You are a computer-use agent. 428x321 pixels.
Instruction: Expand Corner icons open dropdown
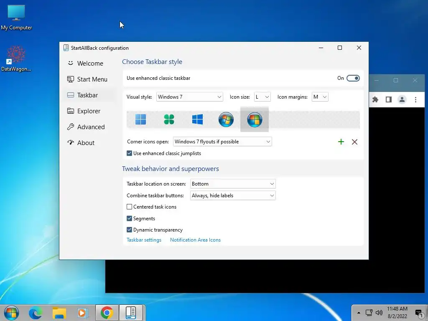click(x=222, y=142)
